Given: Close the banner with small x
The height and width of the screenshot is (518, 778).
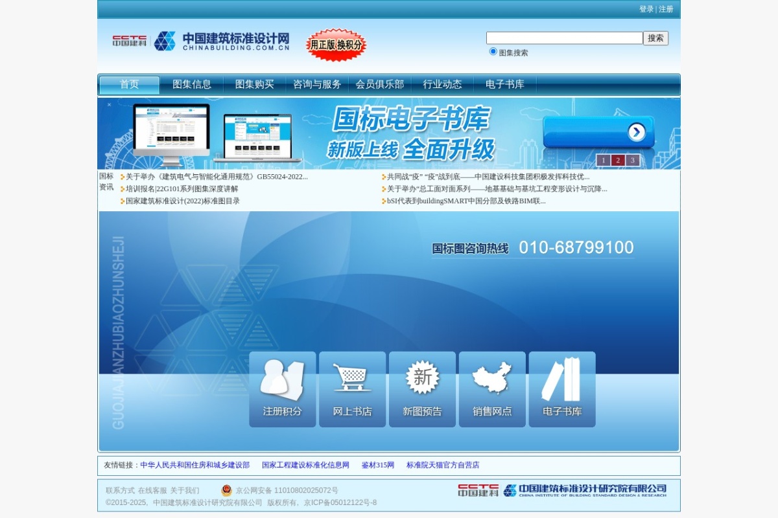Looking at the screenshot, I should click(x=109, y=104).
